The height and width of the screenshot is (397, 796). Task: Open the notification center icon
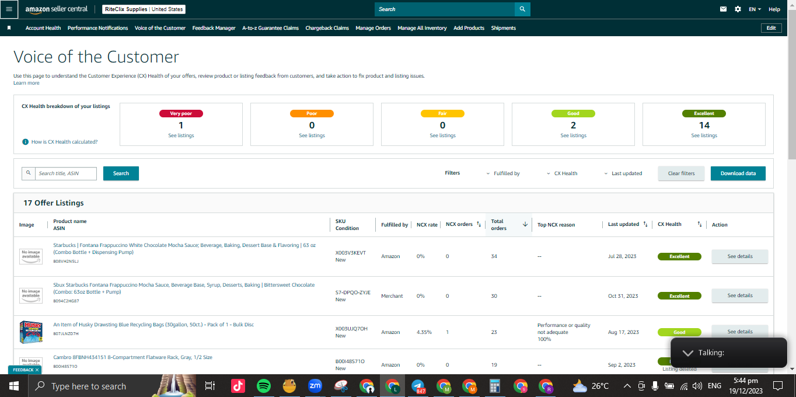click(x=778, y=386)
